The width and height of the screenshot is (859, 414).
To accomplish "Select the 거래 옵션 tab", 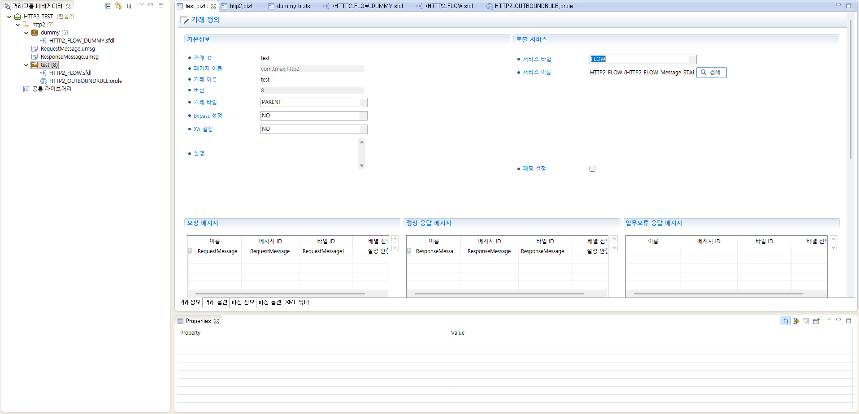I will [x=216, y=302].
